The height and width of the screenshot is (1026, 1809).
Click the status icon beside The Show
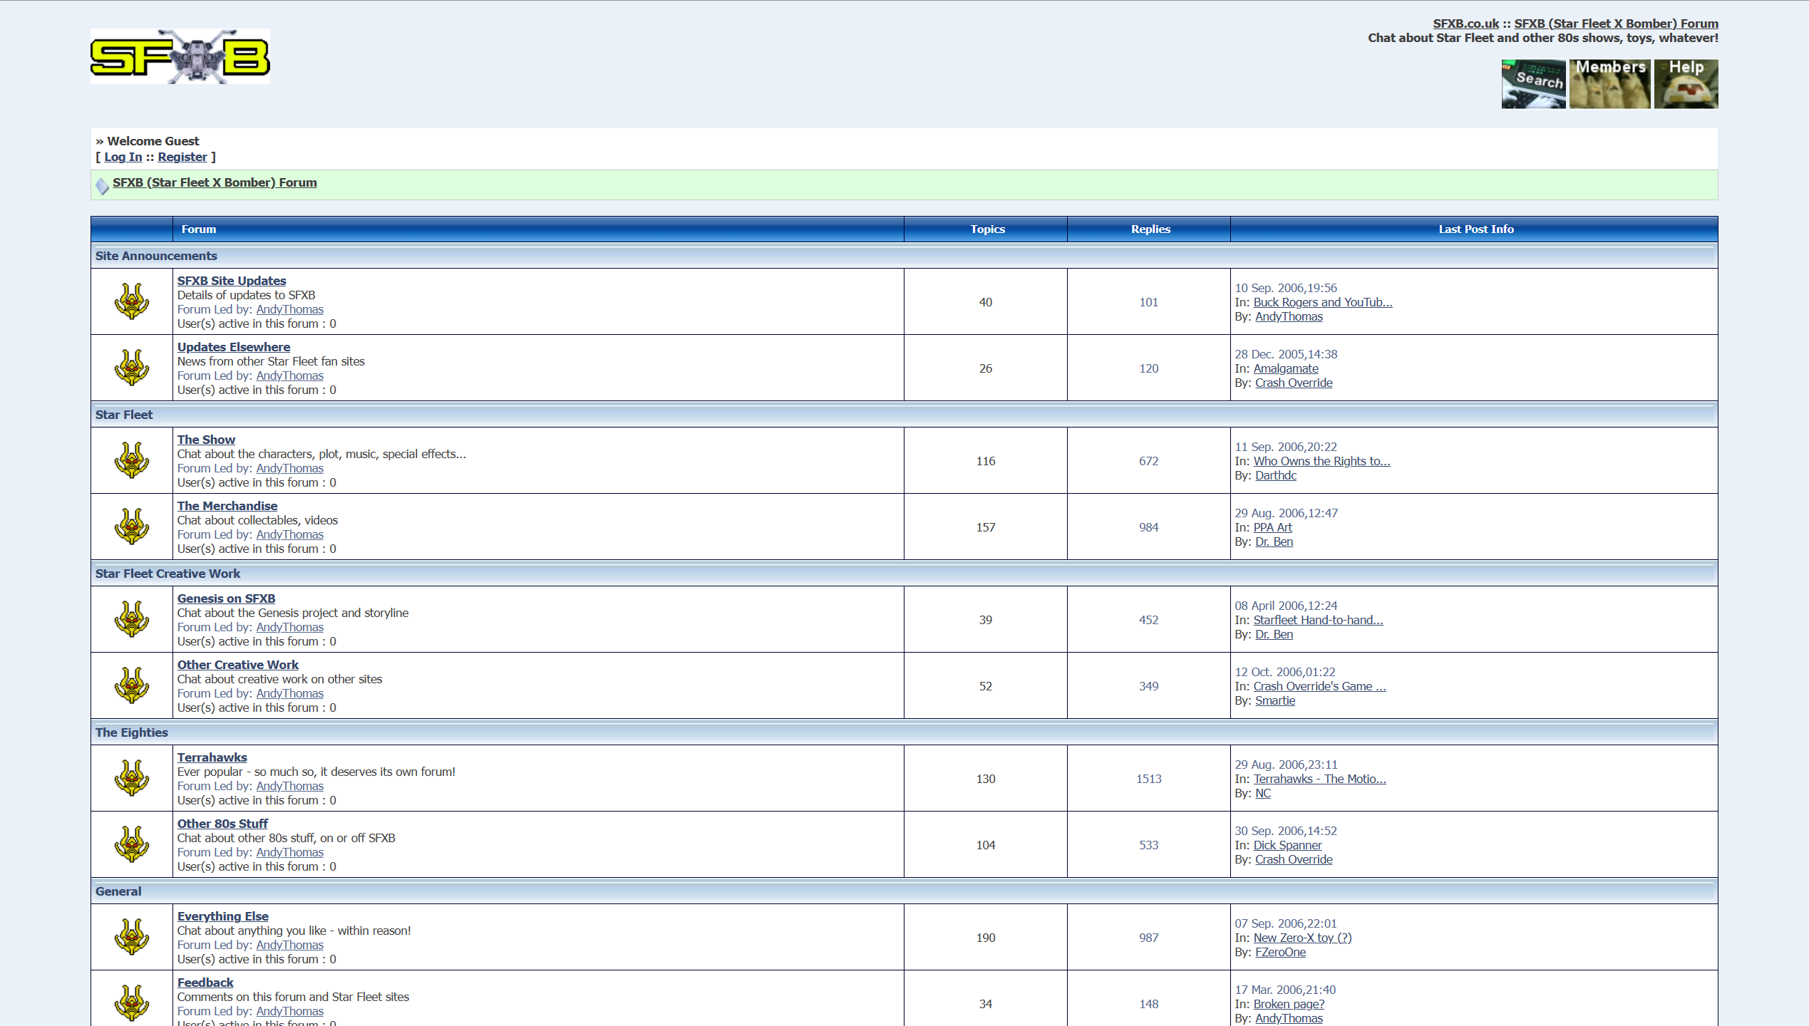click(132, 460)
